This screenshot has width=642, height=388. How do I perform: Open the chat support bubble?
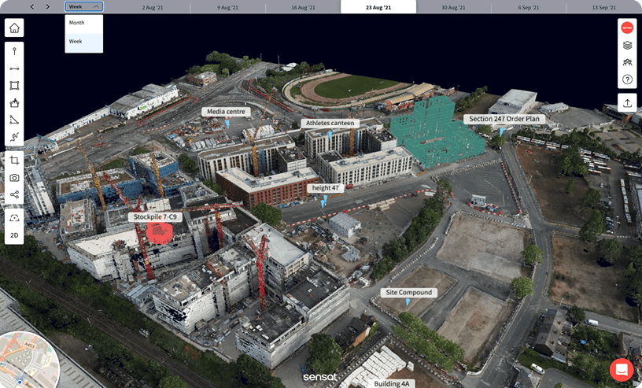click(x=622, y=370)
